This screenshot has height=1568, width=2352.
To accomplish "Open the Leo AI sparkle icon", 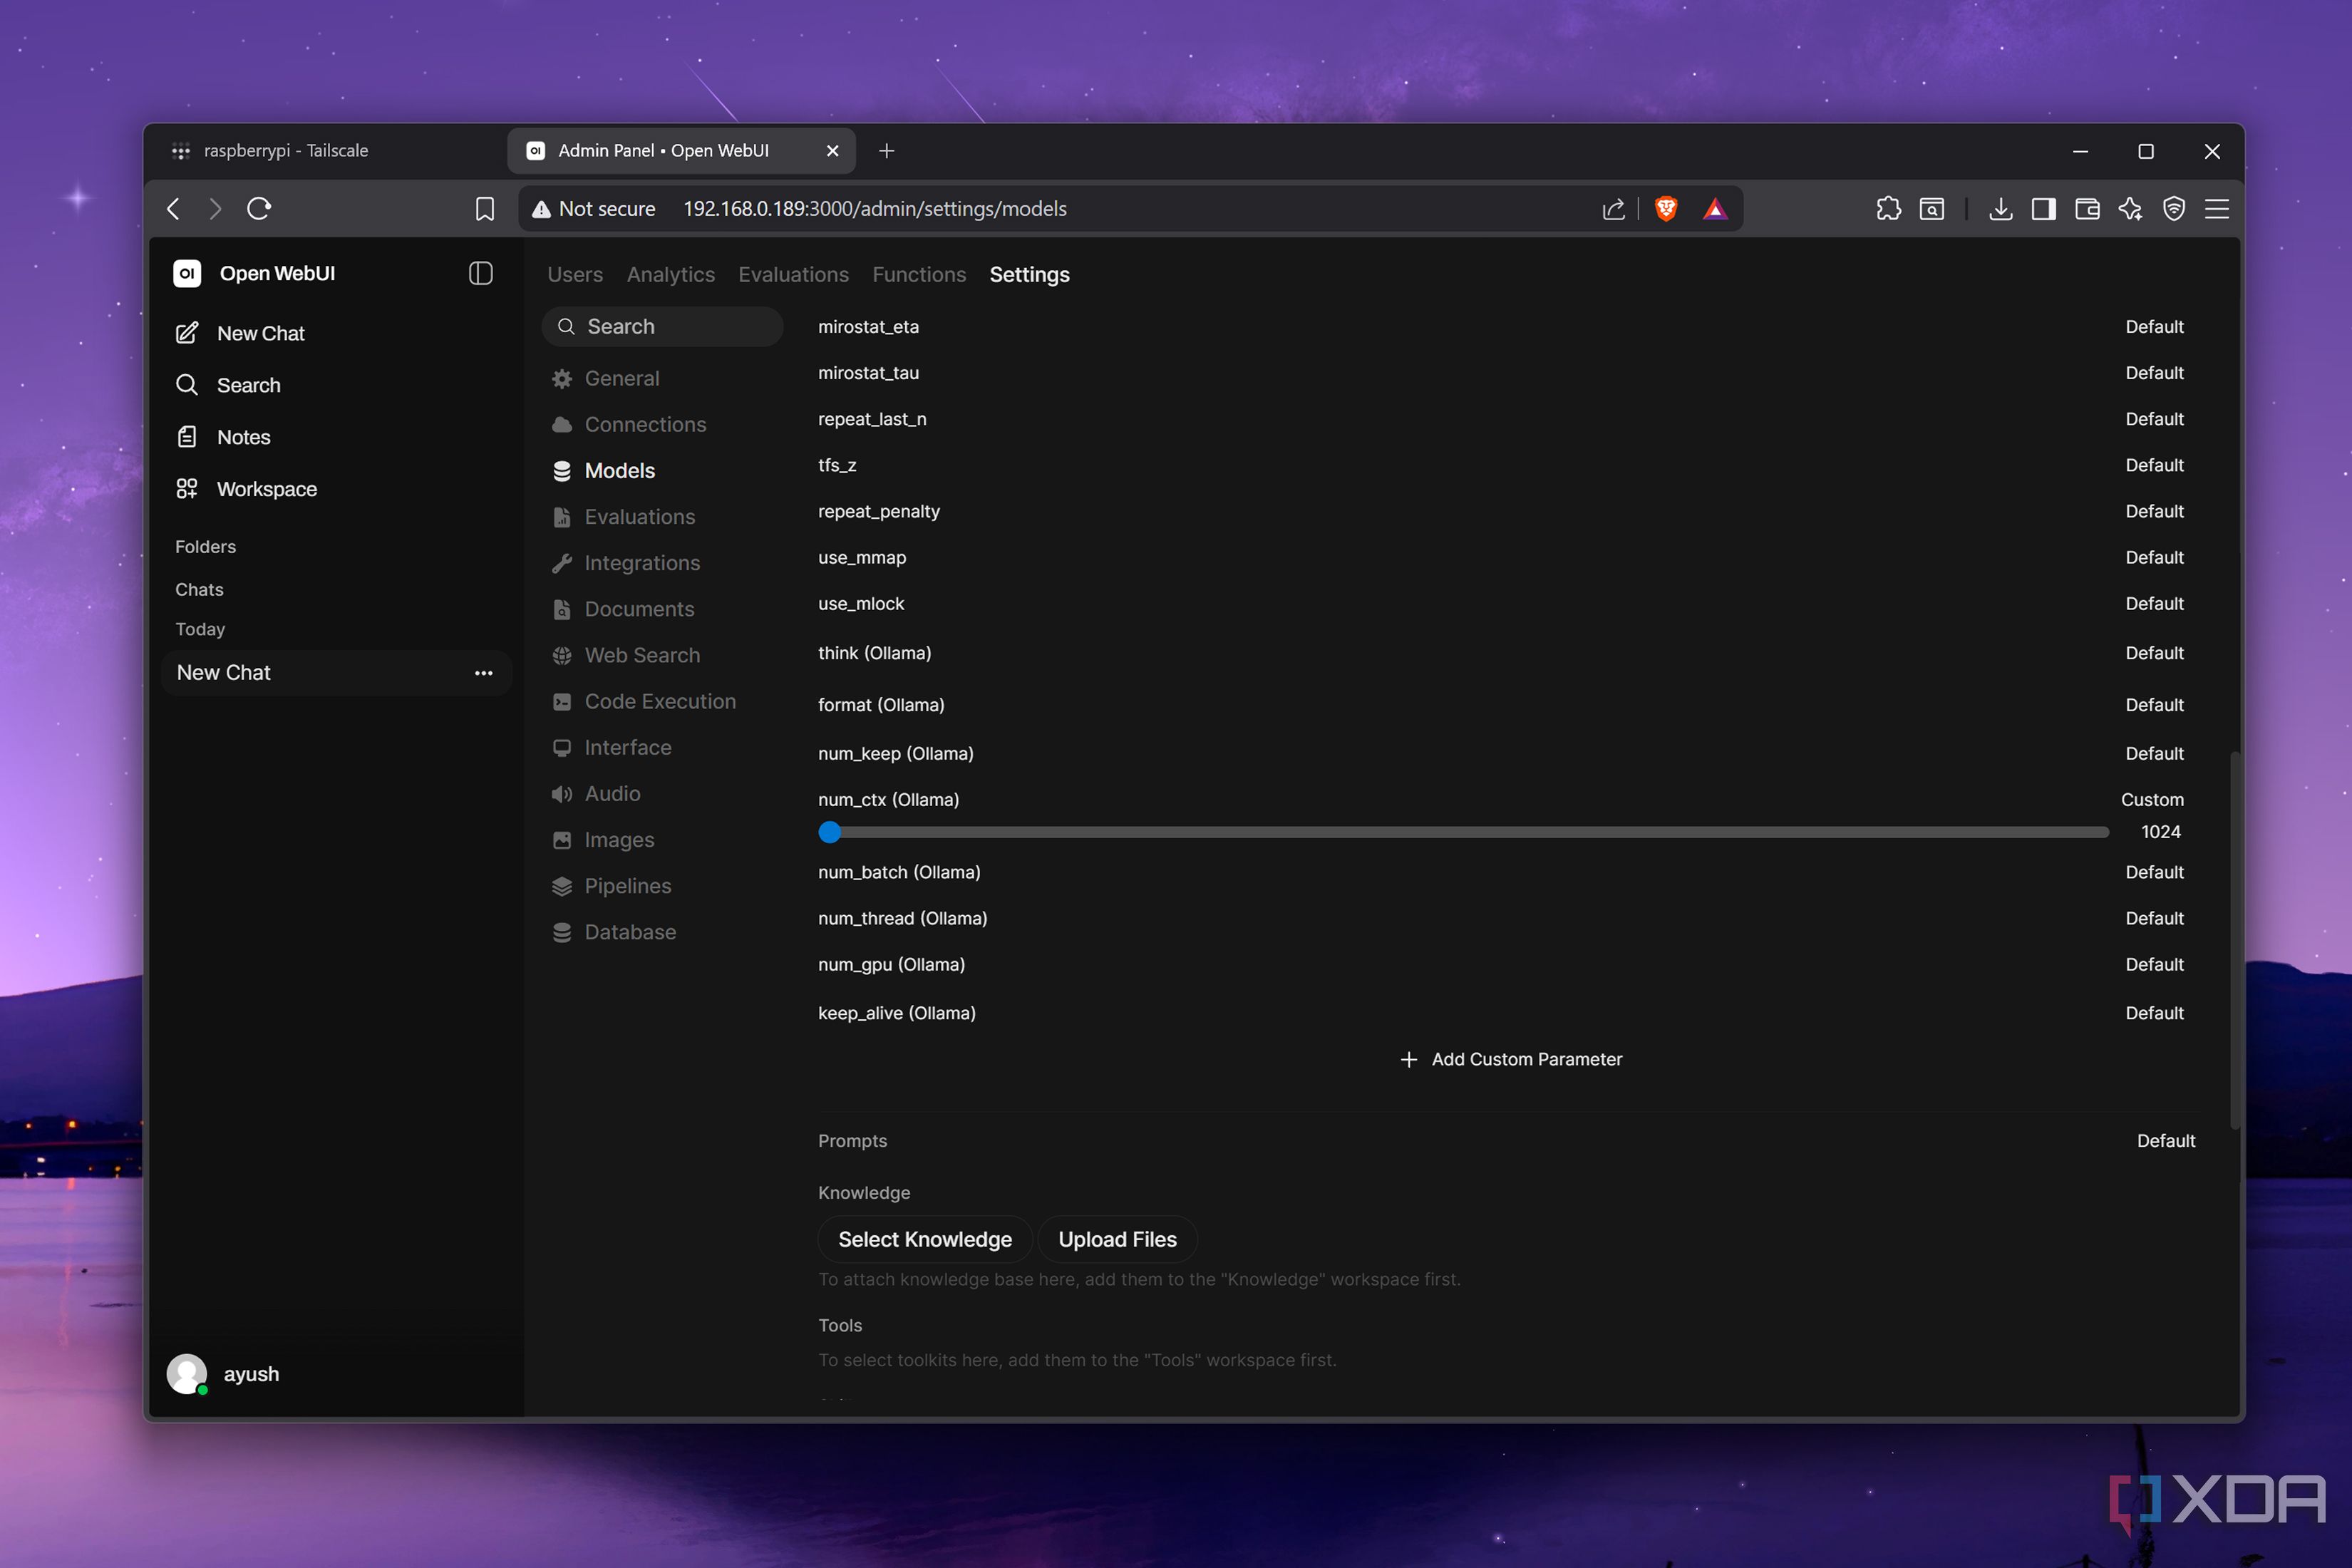I will point(2130,208).
